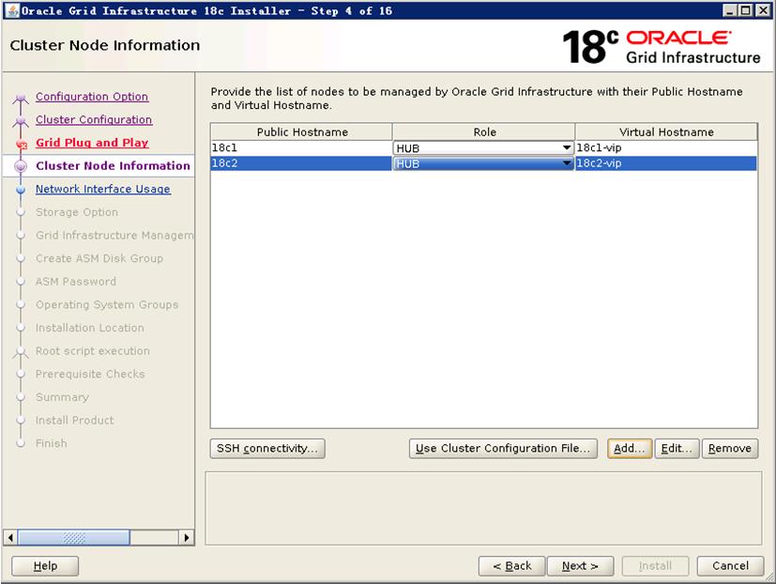Click the Virtual Hostname column header
This screenshot has height=584, width=776.
click(x=666, y=131)
